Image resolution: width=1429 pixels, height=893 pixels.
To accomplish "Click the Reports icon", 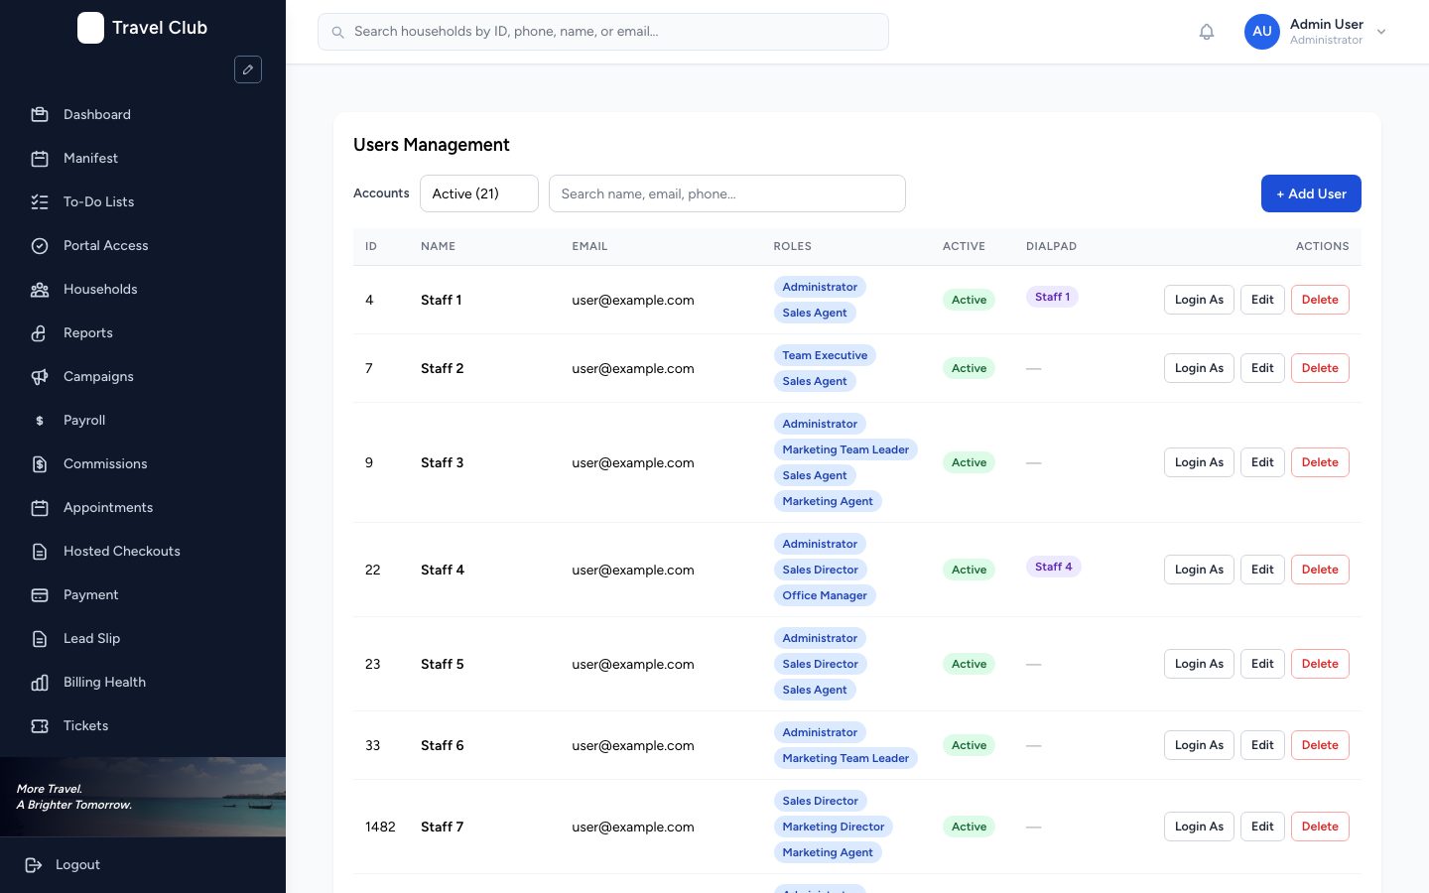I will click(40, 332).
